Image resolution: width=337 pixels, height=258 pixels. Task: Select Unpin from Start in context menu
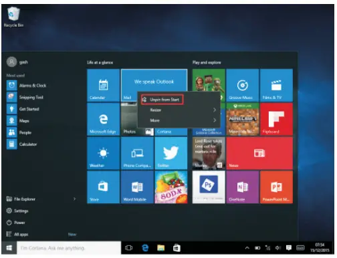point(162,100)
